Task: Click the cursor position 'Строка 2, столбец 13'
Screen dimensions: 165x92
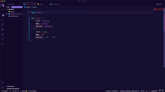Action: coord(112,91)
